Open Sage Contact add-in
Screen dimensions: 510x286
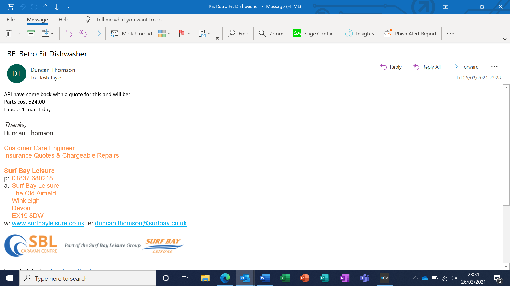314,33
